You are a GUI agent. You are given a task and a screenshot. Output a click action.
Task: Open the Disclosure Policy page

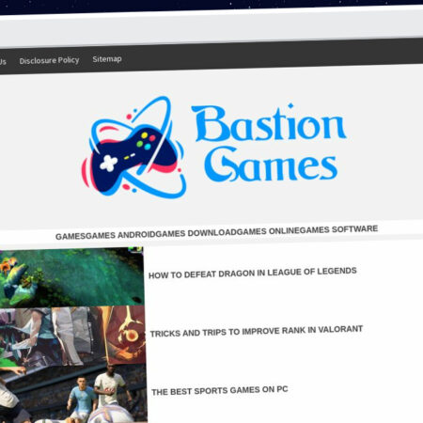[x=49, y=60]
